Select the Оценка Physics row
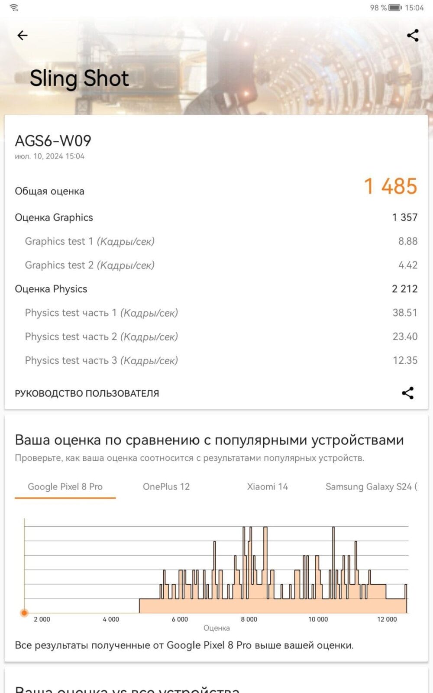This screenshot has height=693, width=433. point(216,289)
